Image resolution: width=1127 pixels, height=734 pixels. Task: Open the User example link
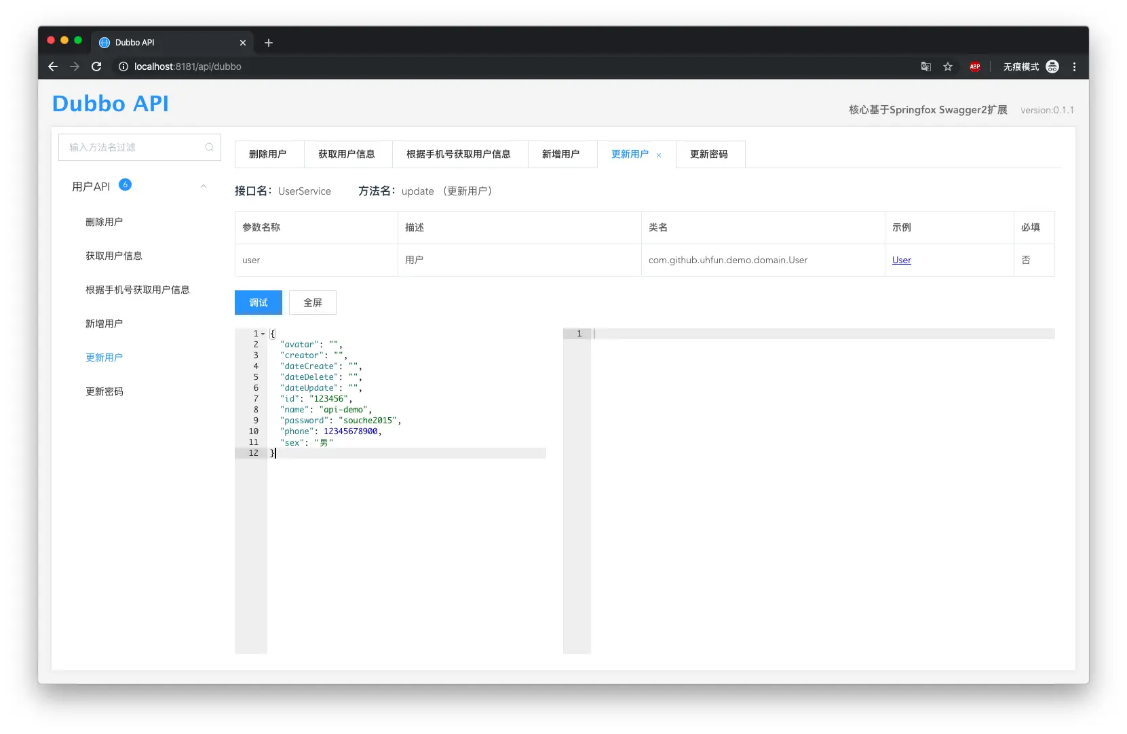[902, 260]
